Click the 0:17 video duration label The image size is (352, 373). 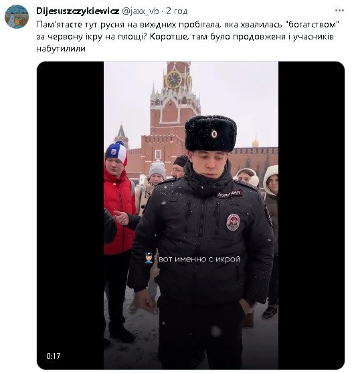click(54, 356)
